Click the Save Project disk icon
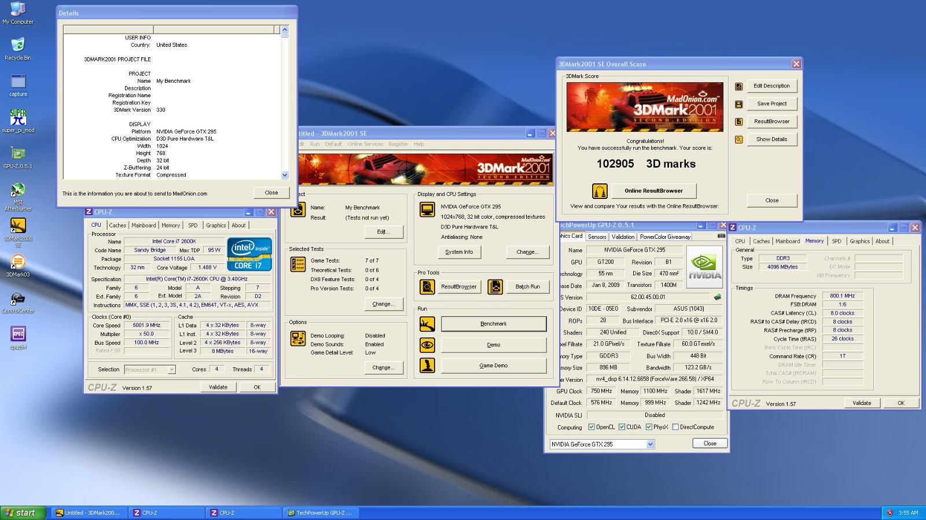 [738, 104]
